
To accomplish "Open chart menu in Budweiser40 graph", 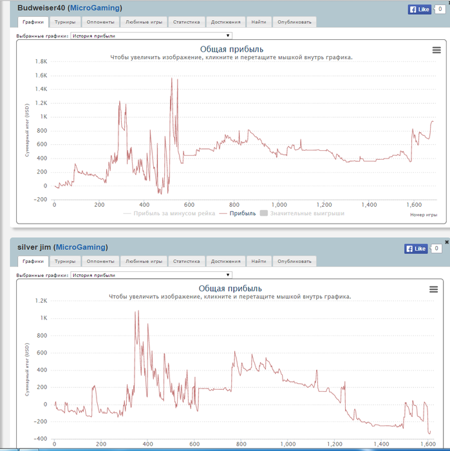I will (436, 50).
